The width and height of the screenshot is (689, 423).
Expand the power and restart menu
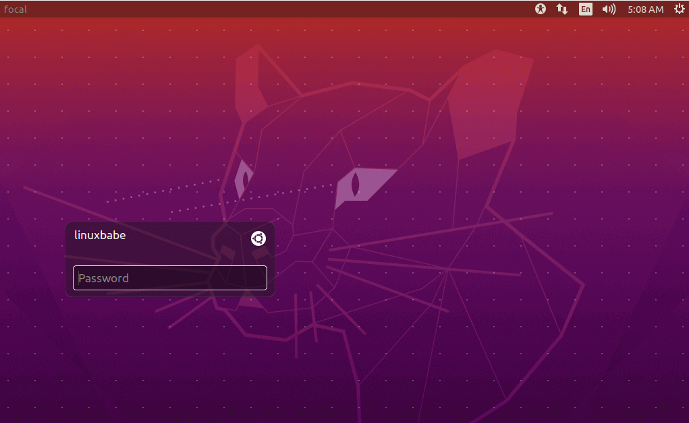click(x=679, y=9)
